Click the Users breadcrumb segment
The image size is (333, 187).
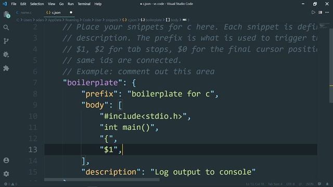28,20
